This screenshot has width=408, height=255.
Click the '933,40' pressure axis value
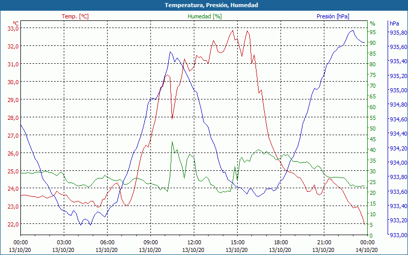[x=398, y=206]
